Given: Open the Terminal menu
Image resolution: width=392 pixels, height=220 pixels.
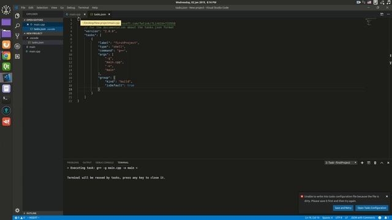Looking at the screenshot, I should [x=83, y=8].
